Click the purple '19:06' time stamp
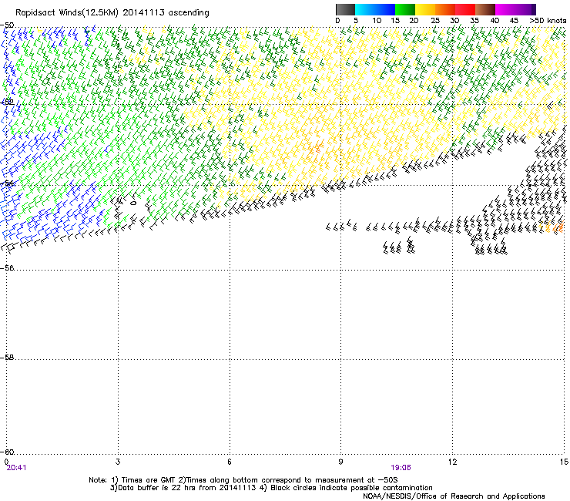This screenshot has height=501, width=570. (401, 468)
